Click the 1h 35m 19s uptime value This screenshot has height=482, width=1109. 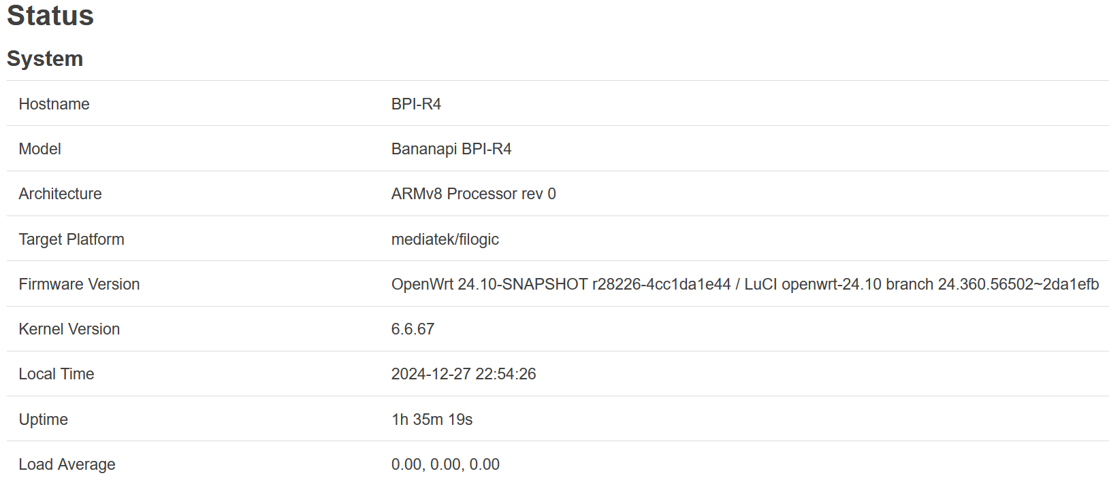click(x=432, y=419)
